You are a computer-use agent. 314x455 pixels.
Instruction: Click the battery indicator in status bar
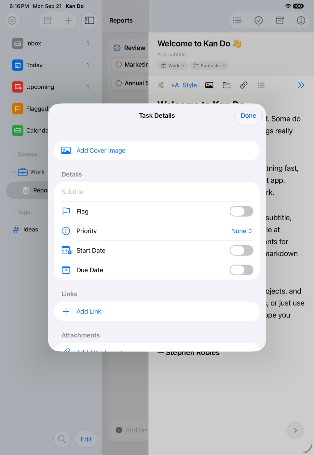(298, 6)
